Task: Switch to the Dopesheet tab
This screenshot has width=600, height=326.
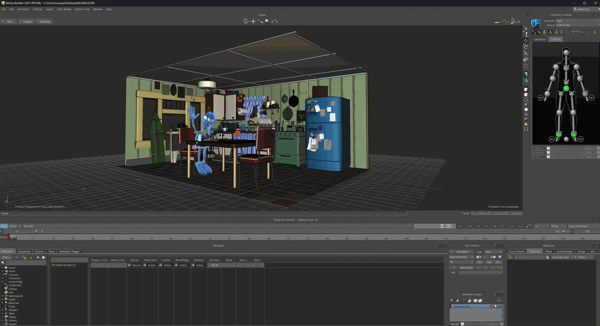Action: [24, 251]
